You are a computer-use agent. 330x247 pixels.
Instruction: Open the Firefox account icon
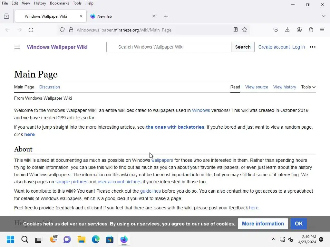(x=299, y=30)
